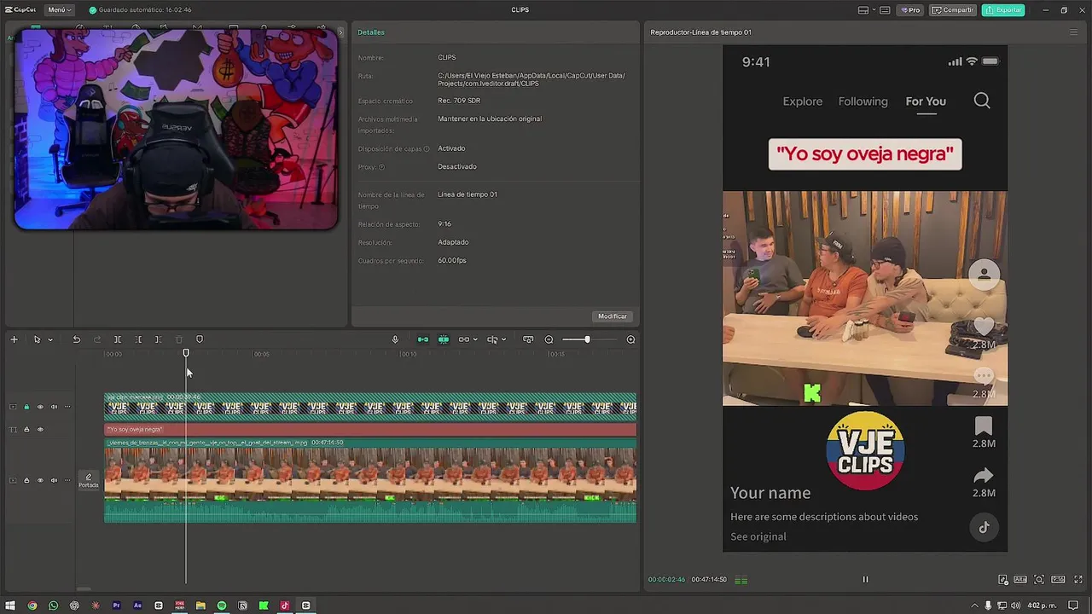Screen dimensions: 1092x614
Task: Click the Modificar button
Action: coord(613,316)
